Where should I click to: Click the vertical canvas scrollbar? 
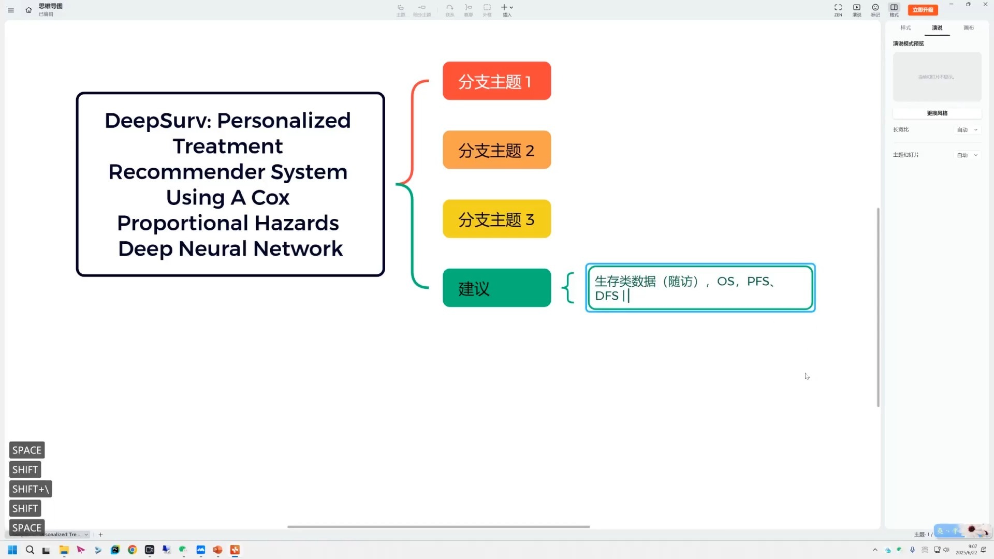coord(878,307)
